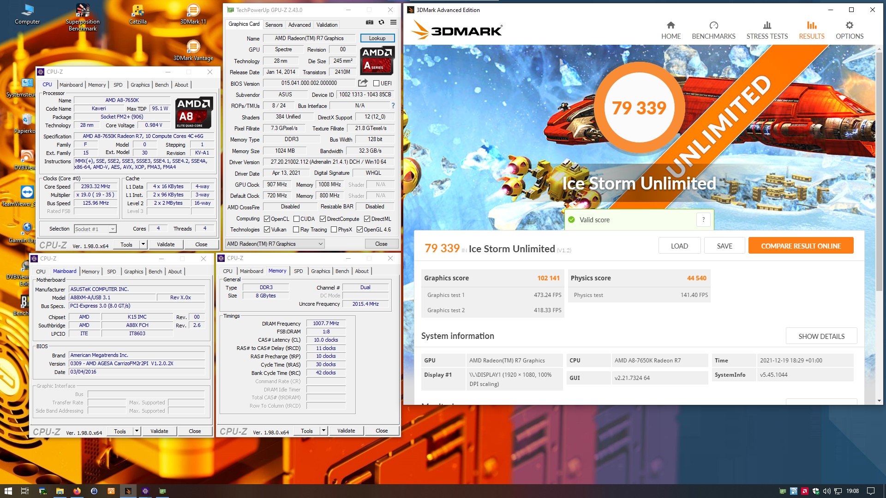Click the Bus Interface question mark help
Screen dimensions: 886x498
pyautogui.click(x=393, y=106)
